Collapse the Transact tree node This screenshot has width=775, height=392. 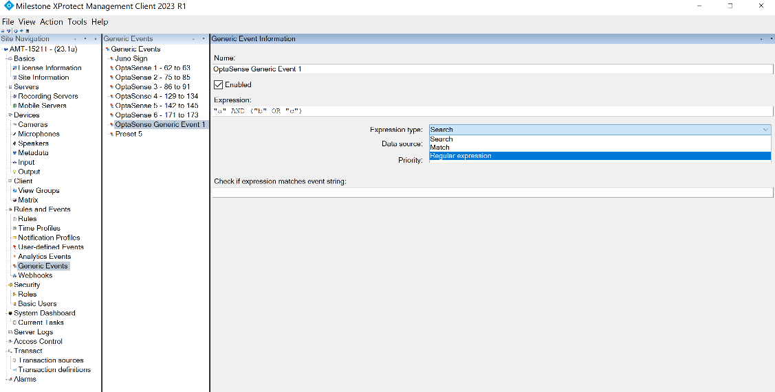tap(6, 351)
